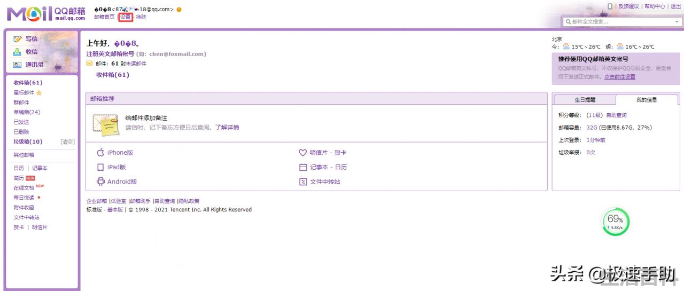The height and width of the screenshot is (291, 684).
Task: Click 点击前往设置 link in recommendation box
Action: coord(620,77)
